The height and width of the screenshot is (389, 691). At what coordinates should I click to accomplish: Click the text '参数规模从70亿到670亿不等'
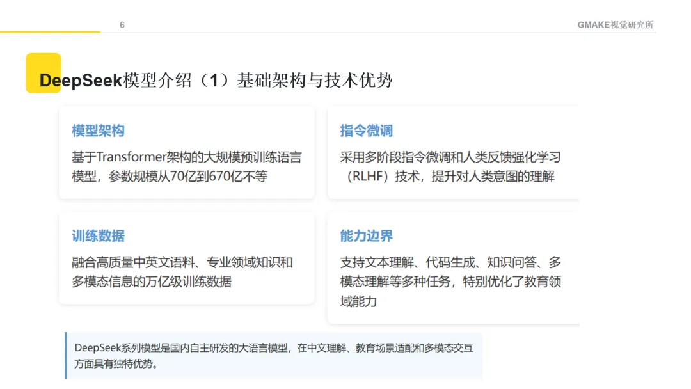click(187, 176)
